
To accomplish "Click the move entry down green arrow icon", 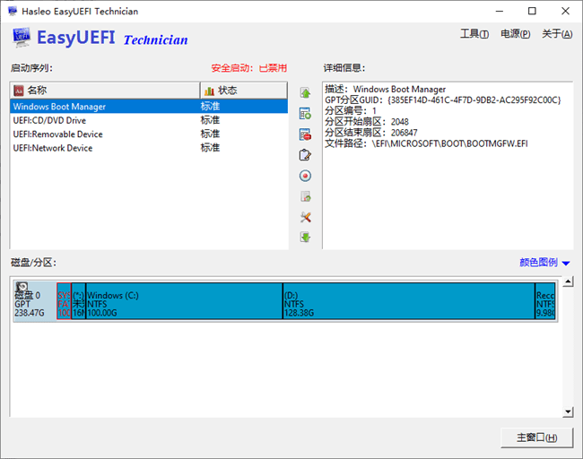I will coord(305,238).
